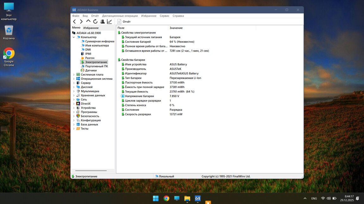Click the Отчёт report toolbar button
Screen dimensions: 364x204
tap(124, 21)
